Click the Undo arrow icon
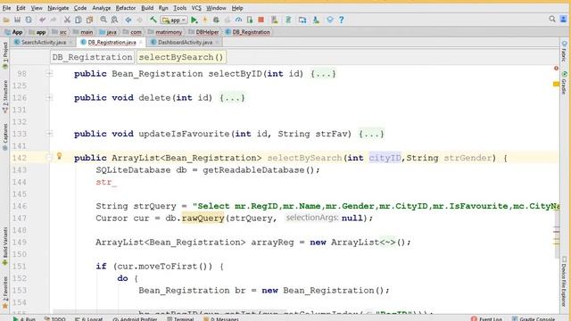571x321 pixels. (x=43, y=20)
